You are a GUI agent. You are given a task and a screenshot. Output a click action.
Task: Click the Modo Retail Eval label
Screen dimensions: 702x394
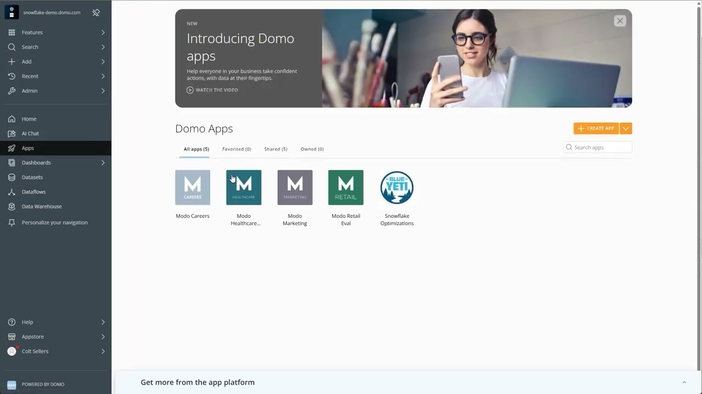coord(346,219)
